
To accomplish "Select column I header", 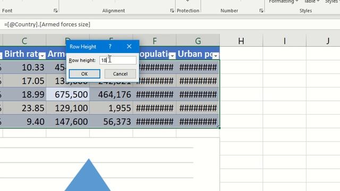I will pos(285,40).
